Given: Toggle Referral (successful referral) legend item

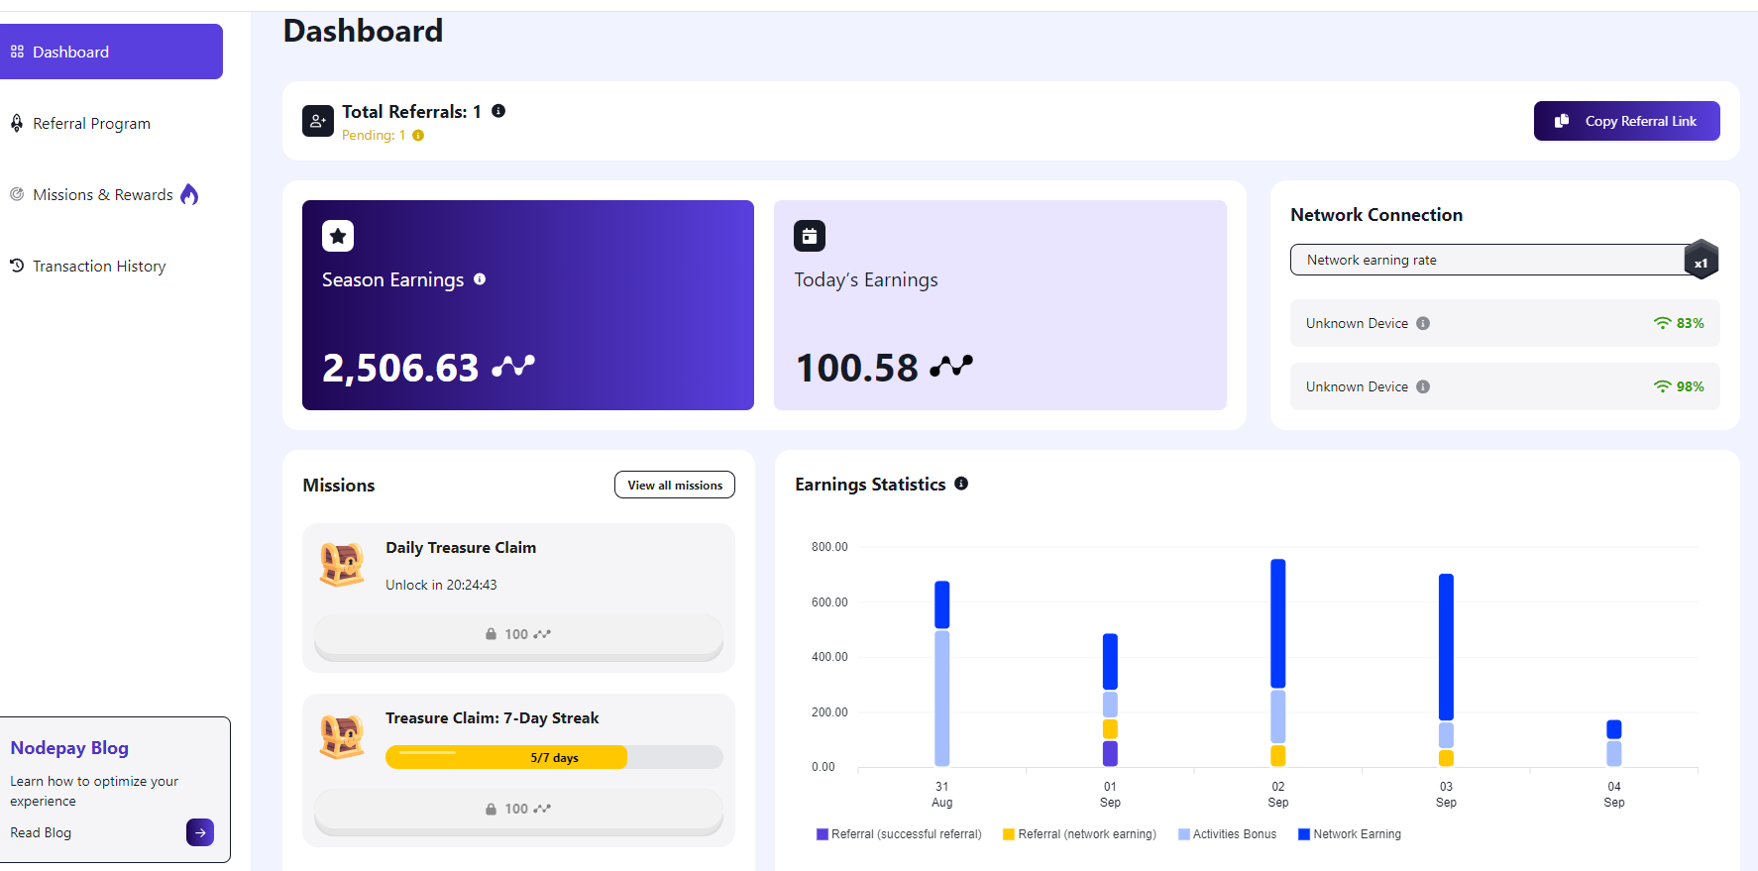Looking at the screenshot, I should [x=898, y=834].
